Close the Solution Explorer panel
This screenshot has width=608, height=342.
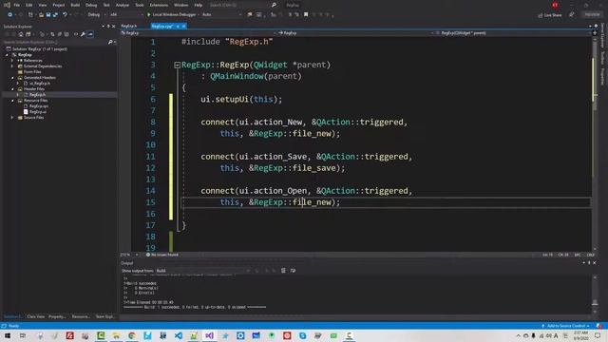[x=114, y=27]
